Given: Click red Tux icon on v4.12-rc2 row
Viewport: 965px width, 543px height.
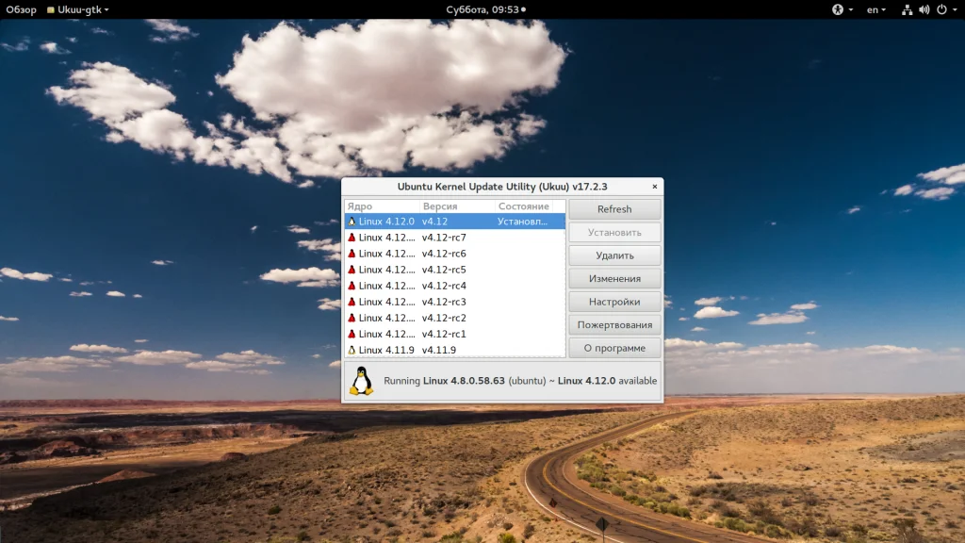Looking at the screenshot, I should pyautogui.click(x=352, y=317).
